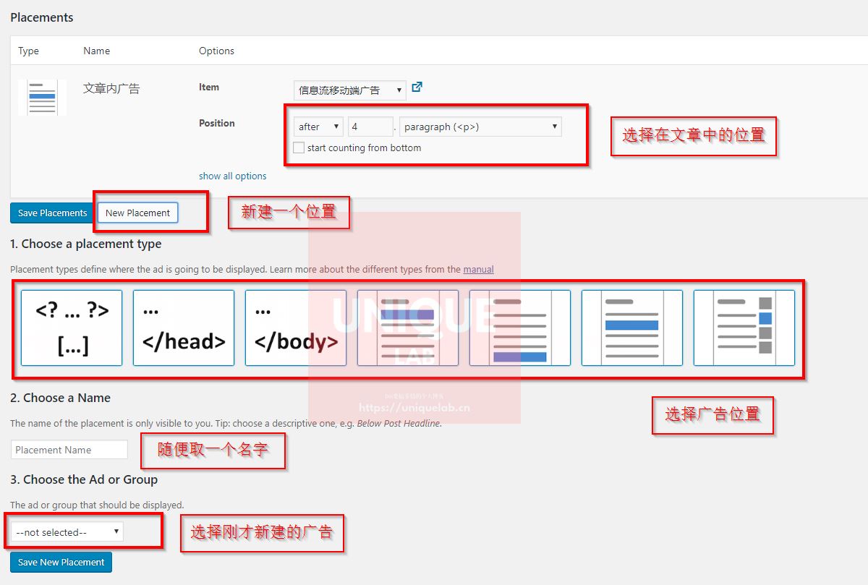Viewport: 868px width, 585px height.
Task: Click the Save Placements button
Action: tap(52, 213)
